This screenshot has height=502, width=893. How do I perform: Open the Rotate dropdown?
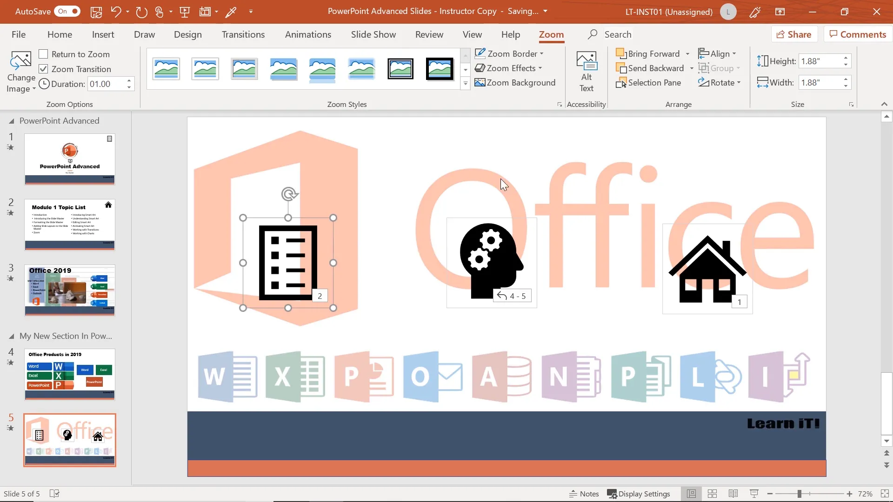coord(719,83)
